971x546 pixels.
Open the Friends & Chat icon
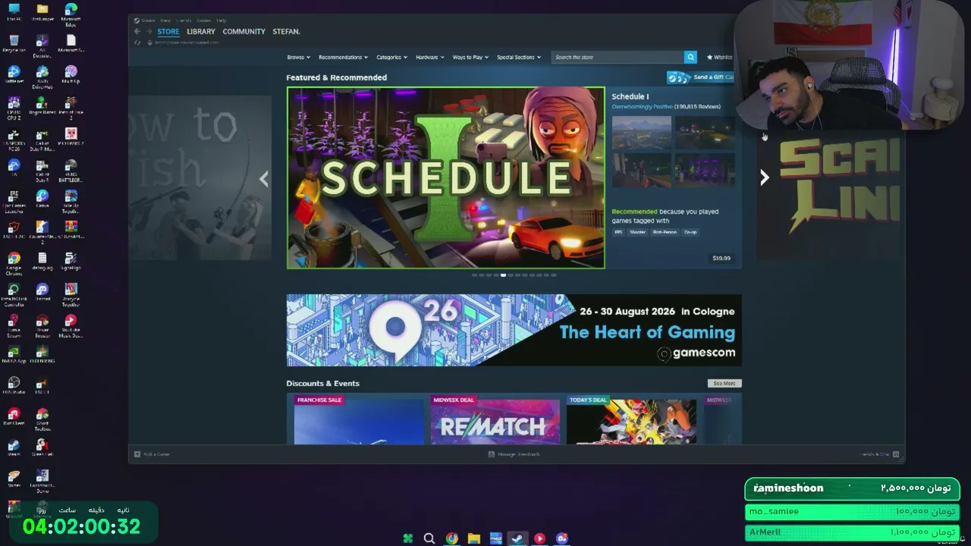pos(896,454)
